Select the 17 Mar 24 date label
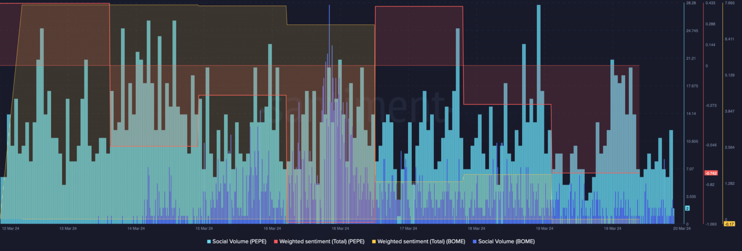 pos(408,228)
